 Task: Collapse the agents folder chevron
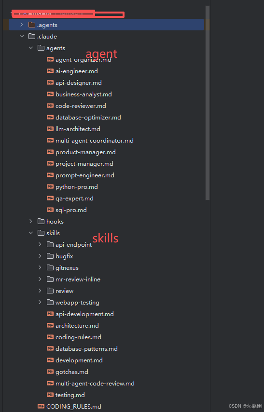pos(31,48)
